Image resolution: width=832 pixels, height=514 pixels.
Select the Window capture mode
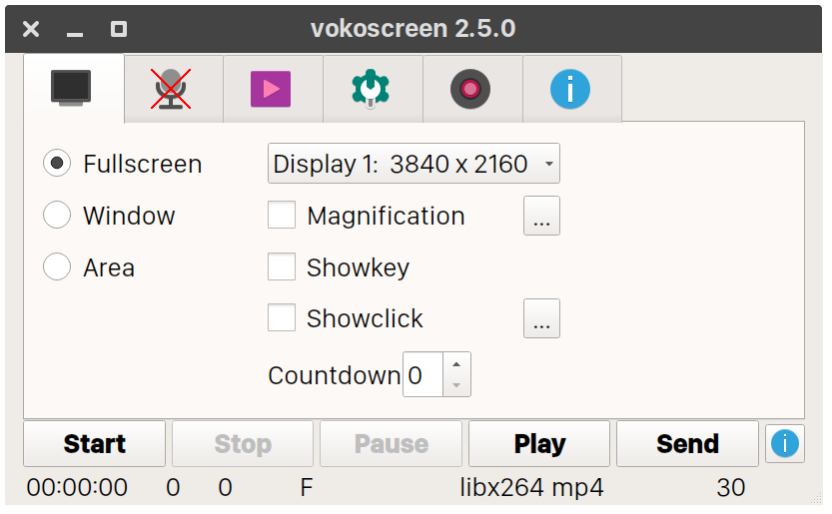point(57,216)
